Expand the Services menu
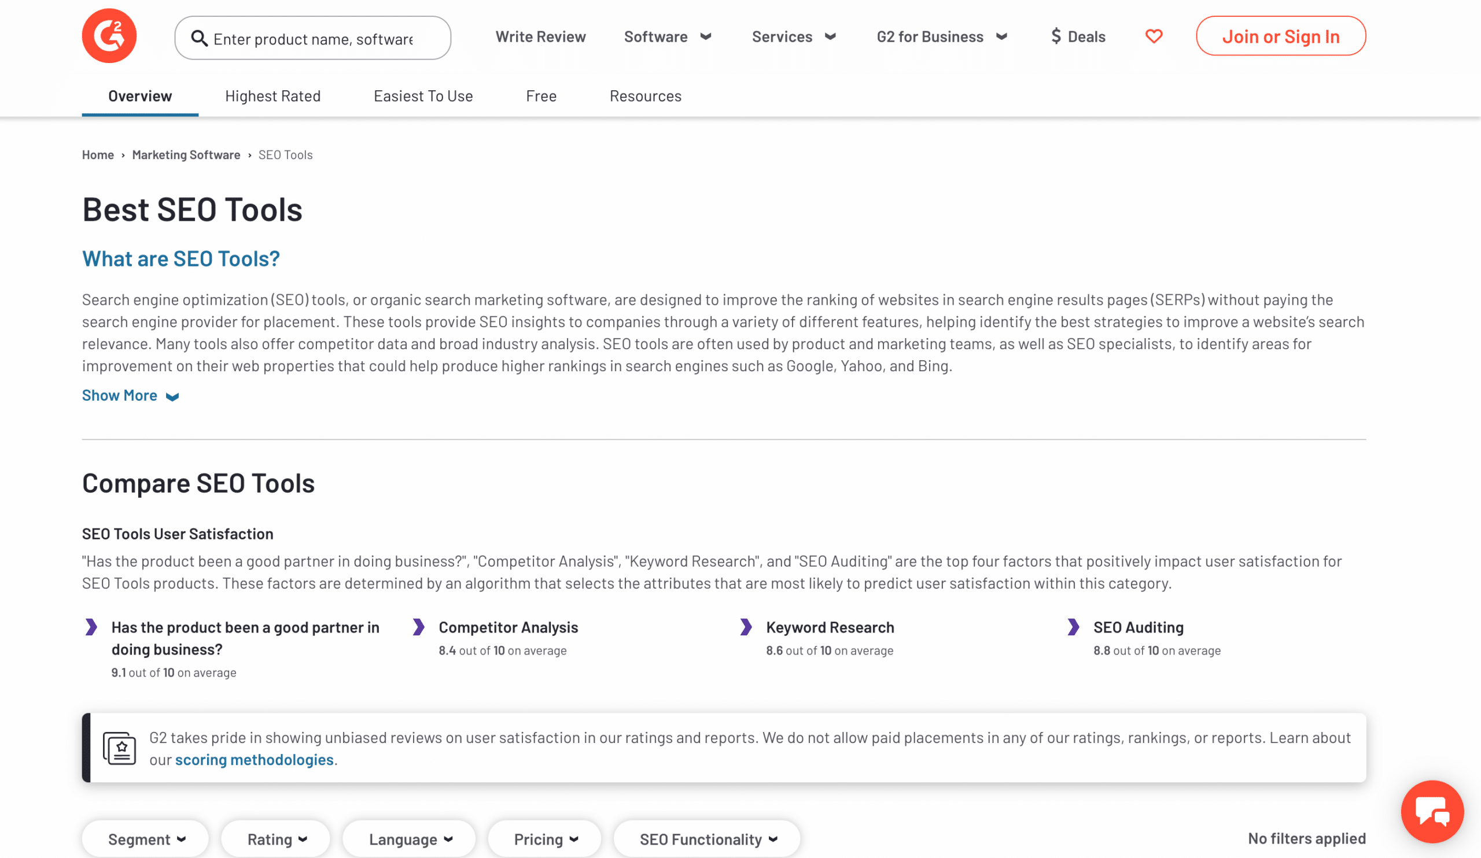This screenshot has width=1481, height=858. pyautogui.click(x=794, y=36)
